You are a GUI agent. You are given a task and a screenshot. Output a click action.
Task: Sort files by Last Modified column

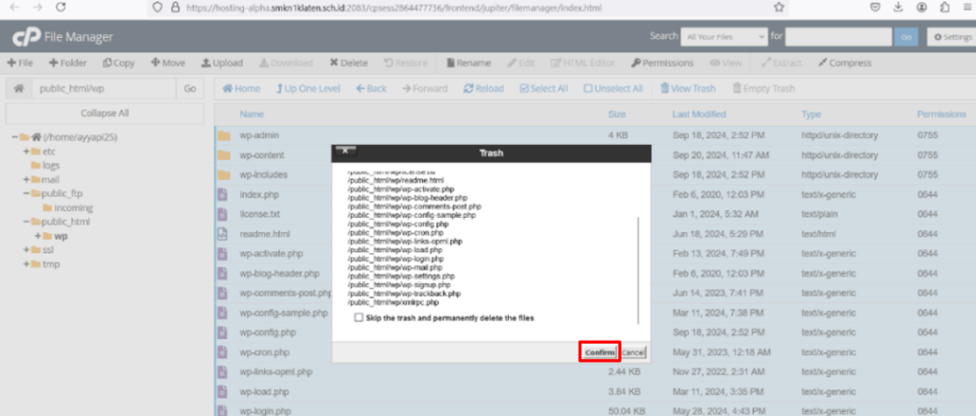pyautogui.click(x=699, y=114)
